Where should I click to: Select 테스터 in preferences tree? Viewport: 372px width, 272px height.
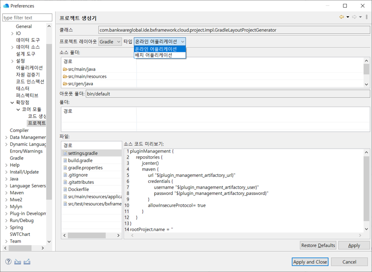tap(22, 89)
